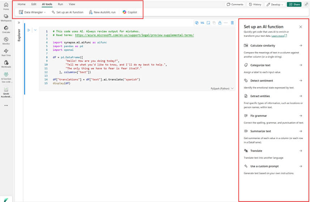
Task: Lock the cell with the padlock icon
Action: click(220, 23)
